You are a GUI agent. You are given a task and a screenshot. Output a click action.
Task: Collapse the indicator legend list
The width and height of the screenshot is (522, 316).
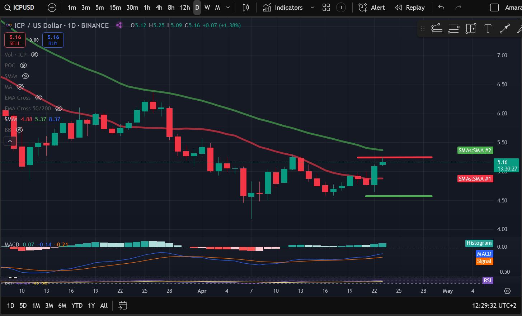click(x=10, y=141)
